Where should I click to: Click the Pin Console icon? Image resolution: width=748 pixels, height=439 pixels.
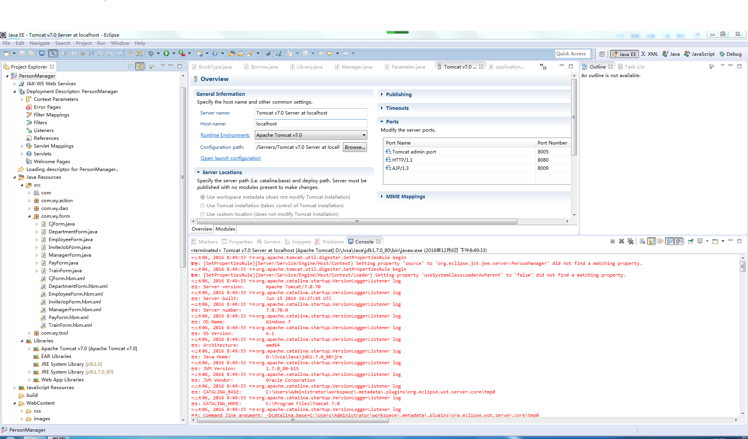tap(691, 242)
